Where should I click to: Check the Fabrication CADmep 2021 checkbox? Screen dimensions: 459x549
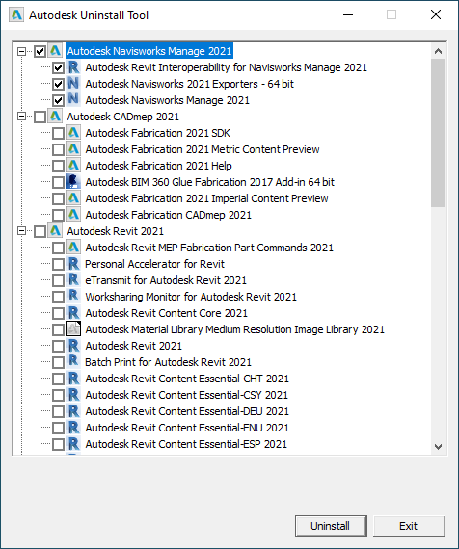(x=58, y=216)
